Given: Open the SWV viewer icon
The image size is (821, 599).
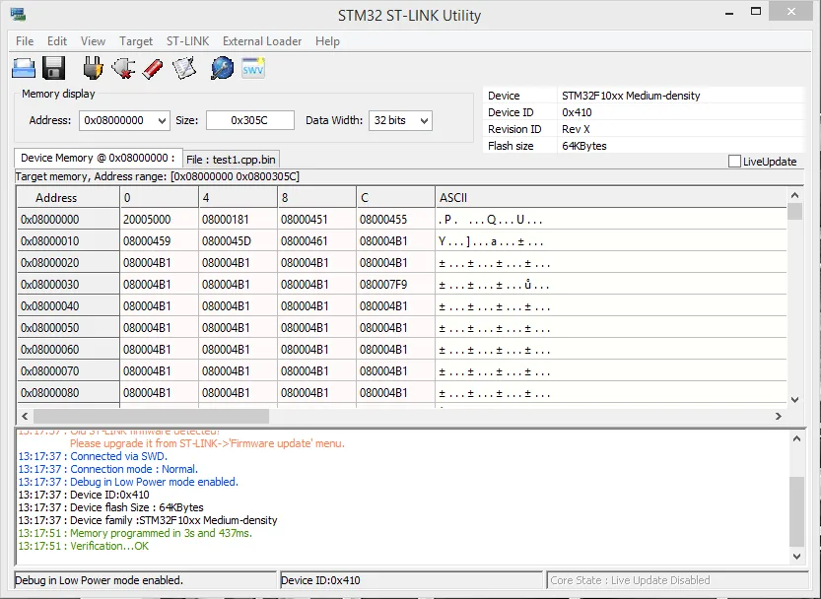Looking at the screenshot, I should coord(253,68).
